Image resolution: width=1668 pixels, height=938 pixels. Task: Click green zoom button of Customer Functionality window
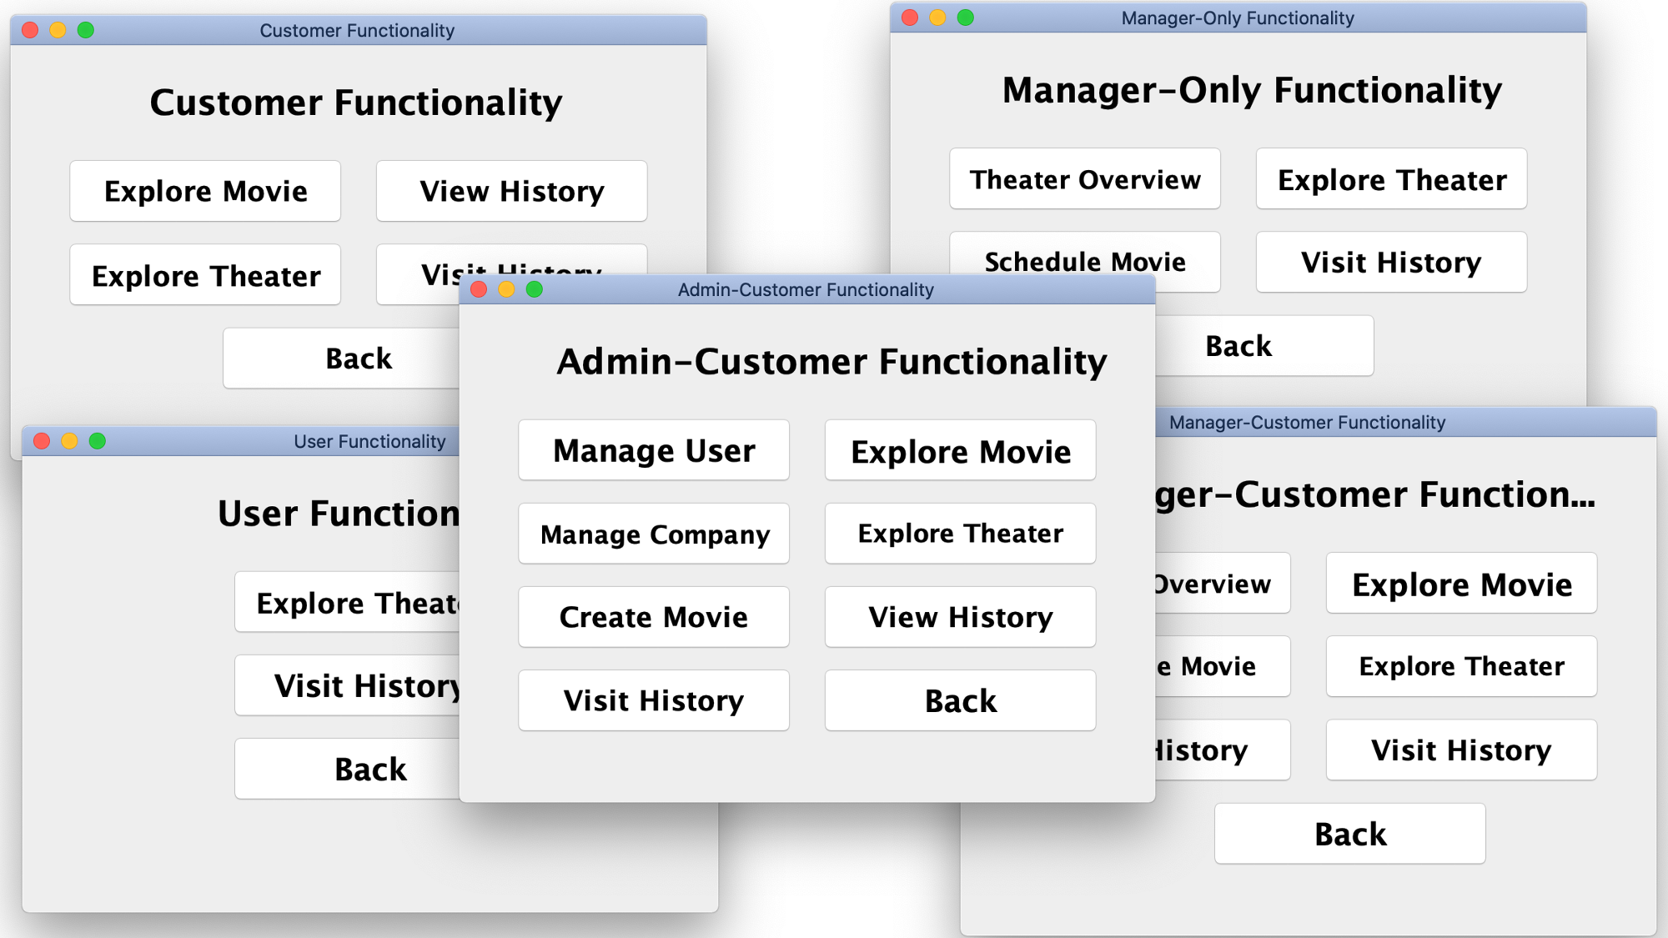click(85, 30)
